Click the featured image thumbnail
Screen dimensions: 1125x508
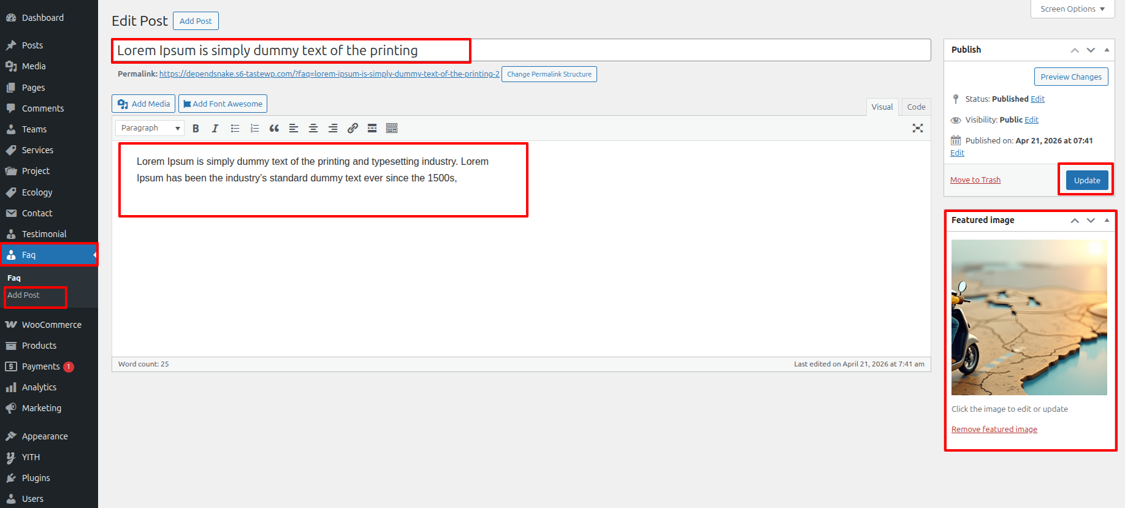click(x=1029, y=317)
